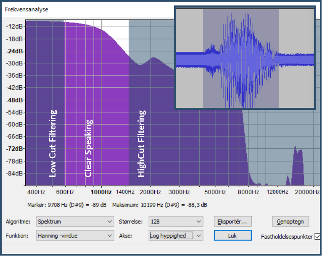The height and width of the screenshot is (256, 322).
Task: Open the Størrelse dropdown showing 128
Action: click(x=176, y=221)
